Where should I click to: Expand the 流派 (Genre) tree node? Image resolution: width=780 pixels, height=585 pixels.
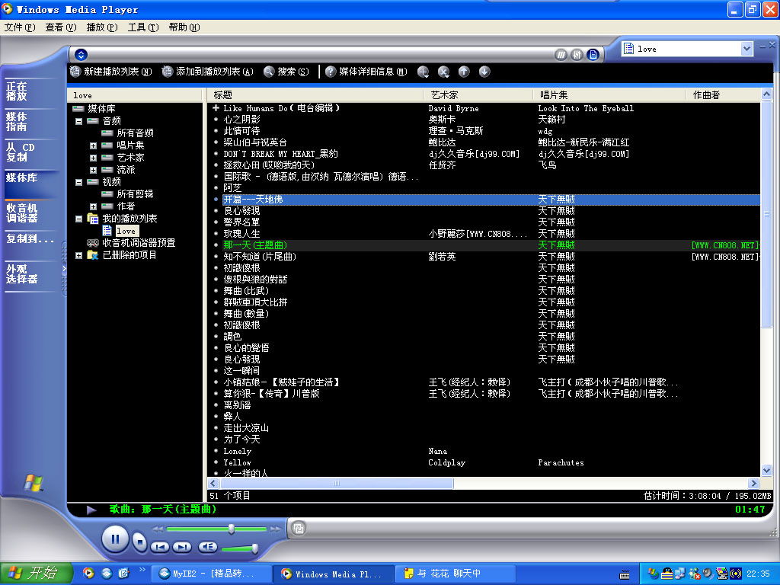(x=93, y=170)
